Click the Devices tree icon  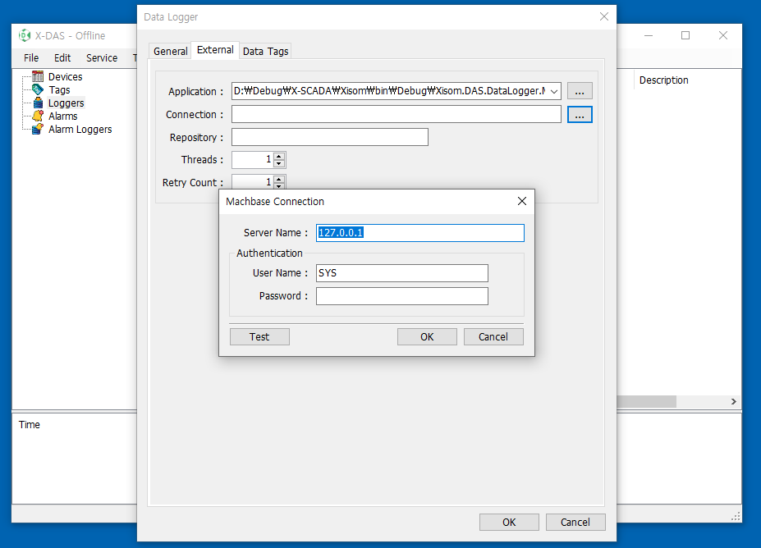(x=38, y=76)
